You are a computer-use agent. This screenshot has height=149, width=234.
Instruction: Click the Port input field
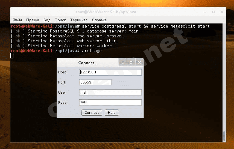95,82
